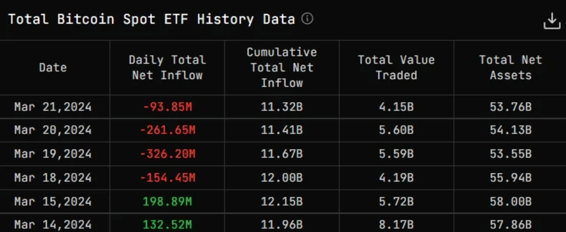Click the 58.00B total net assets value
The height and width of the screenshot is (232, 566).
510,201
